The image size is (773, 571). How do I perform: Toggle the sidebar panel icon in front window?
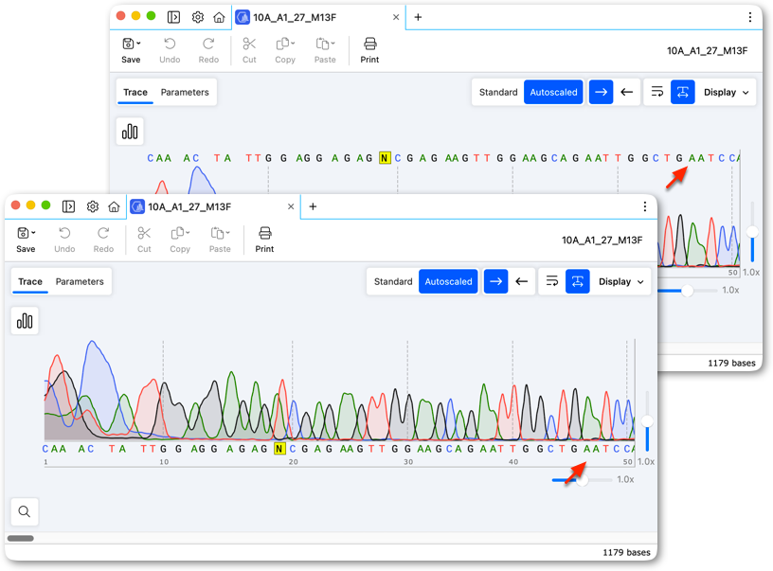(68, 206)
